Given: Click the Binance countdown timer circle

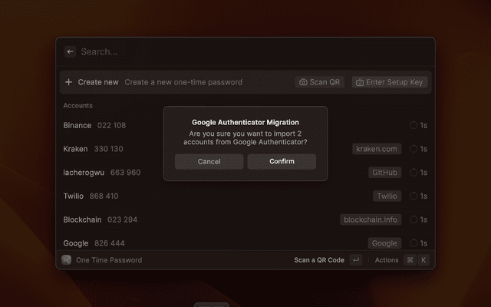Looking at the screenshot, I should [x=414, y=125].
